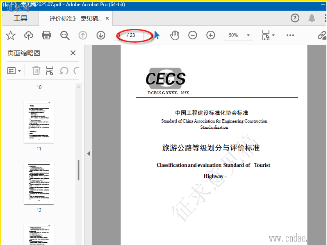Rotate pages clockwise
The height and width of the screenshot is (246, 328).
pyautogui.click(x=76, y=71)
